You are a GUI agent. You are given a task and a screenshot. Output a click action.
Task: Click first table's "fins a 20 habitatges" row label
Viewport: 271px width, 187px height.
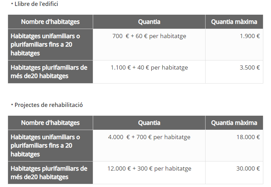(45, 45)
